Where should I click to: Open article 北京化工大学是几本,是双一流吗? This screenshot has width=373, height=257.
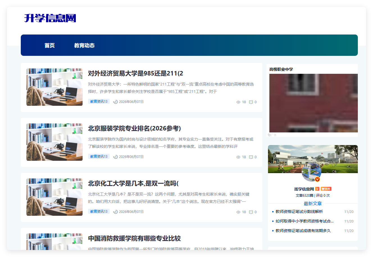coord(133,183)
